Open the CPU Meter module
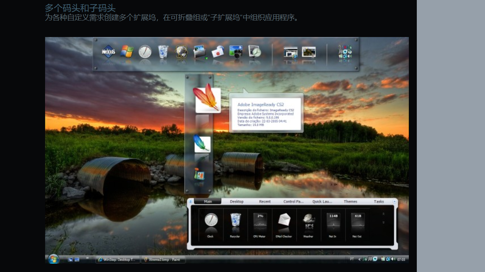The image size is (485, 272). click(260, 225)
